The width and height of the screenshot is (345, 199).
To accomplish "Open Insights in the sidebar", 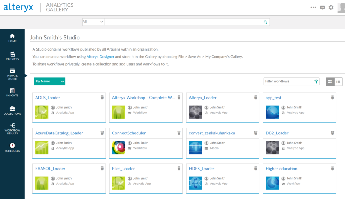I will point(12,93).
